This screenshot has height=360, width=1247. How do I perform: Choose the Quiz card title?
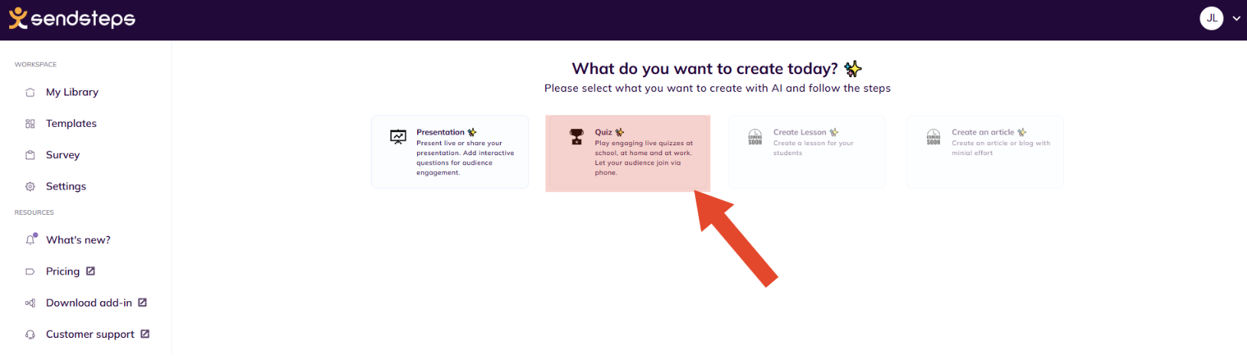click(x=603, y=132)
